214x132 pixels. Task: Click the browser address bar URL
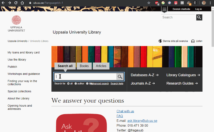point(48,3)
